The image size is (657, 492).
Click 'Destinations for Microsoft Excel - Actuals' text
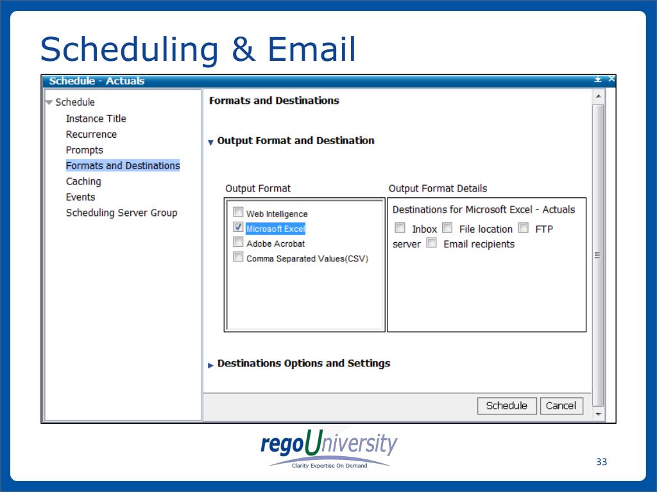(484, 209)
